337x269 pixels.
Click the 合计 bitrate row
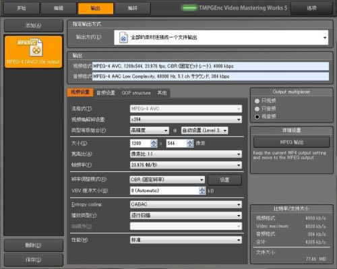[x=291, y=242]
